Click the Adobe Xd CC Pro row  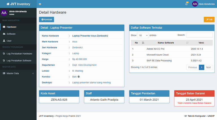[172, 49]
